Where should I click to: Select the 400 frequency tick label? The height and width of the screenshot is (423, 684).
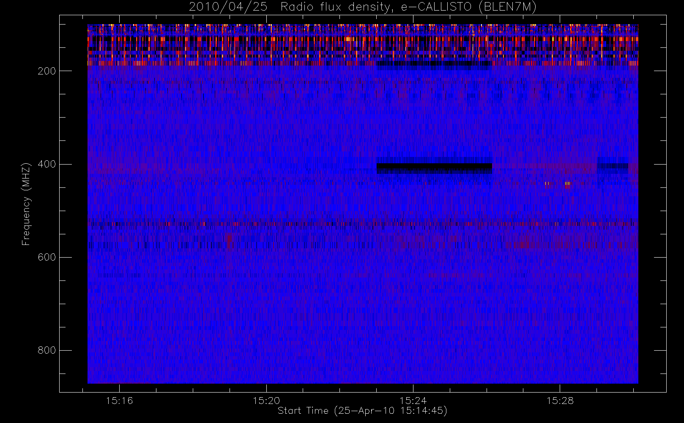click(47, 164)
